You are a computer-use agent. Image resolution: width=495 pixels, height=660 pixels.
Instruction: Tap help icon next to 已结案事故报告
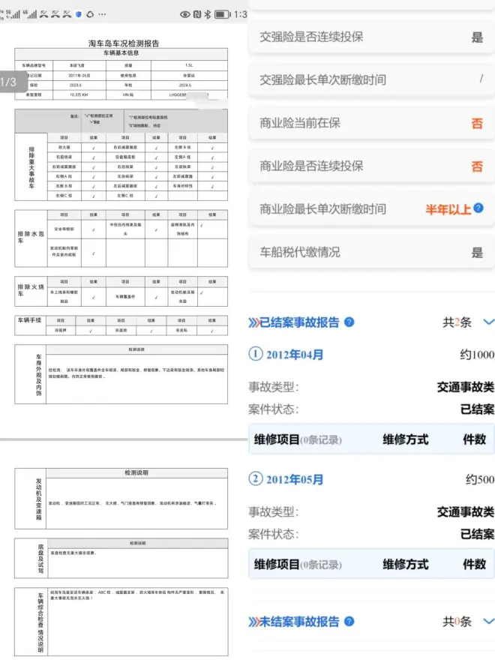pyautogui.click(x=349, y=322)
